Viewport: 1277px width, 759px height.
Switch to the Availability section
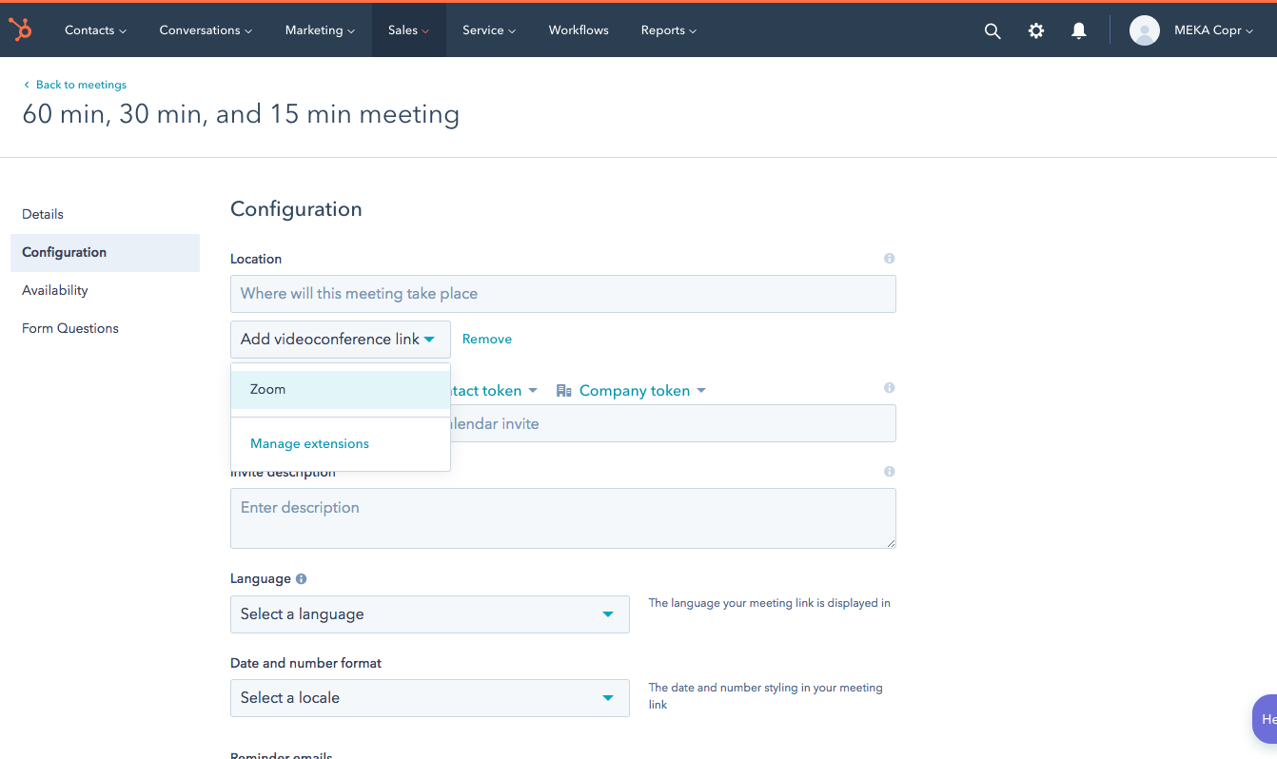(x=55, y=290)
